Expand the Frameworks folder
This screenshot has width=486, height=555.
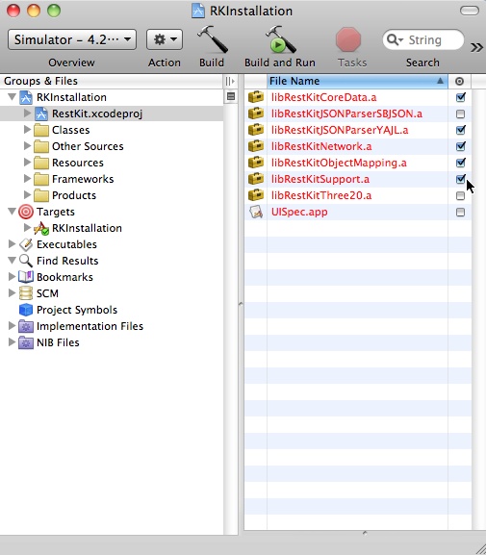coord(27,178)
